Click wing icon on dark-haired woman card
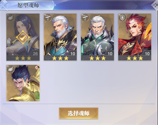 coord(11,17)
